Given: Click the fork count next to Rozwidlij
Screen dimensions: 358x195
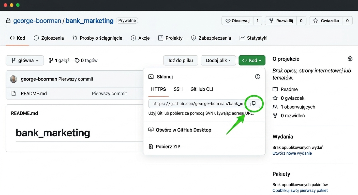Looking at the screenshot, I should (x=301, y=21).
